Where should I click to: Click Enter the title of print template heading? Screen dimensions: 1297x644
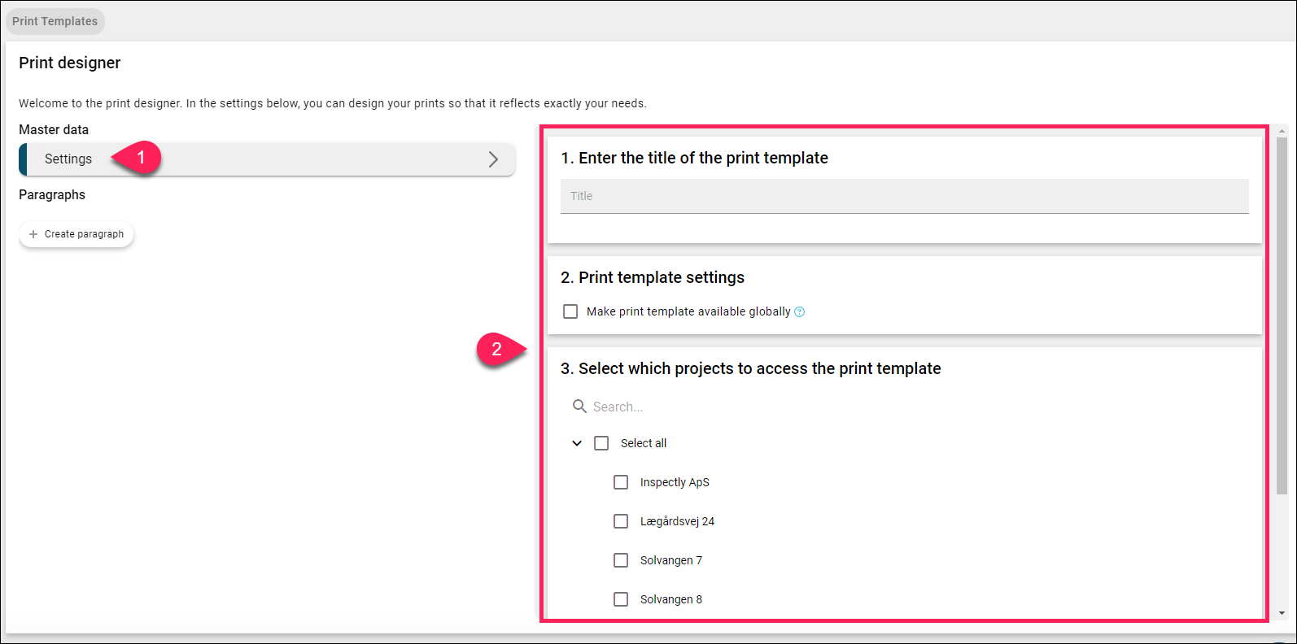click(x=694, y=158)
